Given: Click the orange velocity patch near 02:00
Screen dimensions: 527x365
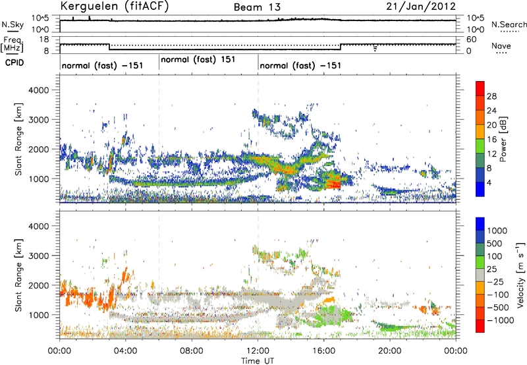Looking at the screenshot, I should (x=89, y=298).
